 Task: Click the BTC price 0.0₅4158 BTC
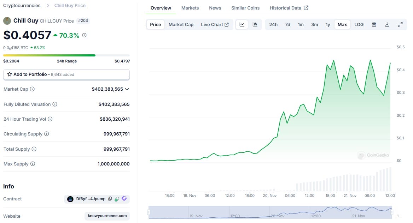16,48
